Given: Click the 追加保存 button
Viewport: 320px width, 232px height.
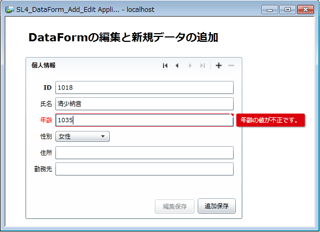Looking at the screenshot, I should point(217,206).
